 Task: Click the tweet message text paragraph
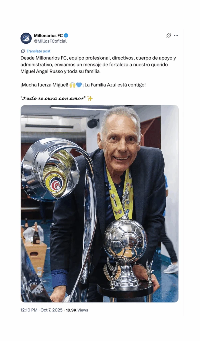[98, 65]
